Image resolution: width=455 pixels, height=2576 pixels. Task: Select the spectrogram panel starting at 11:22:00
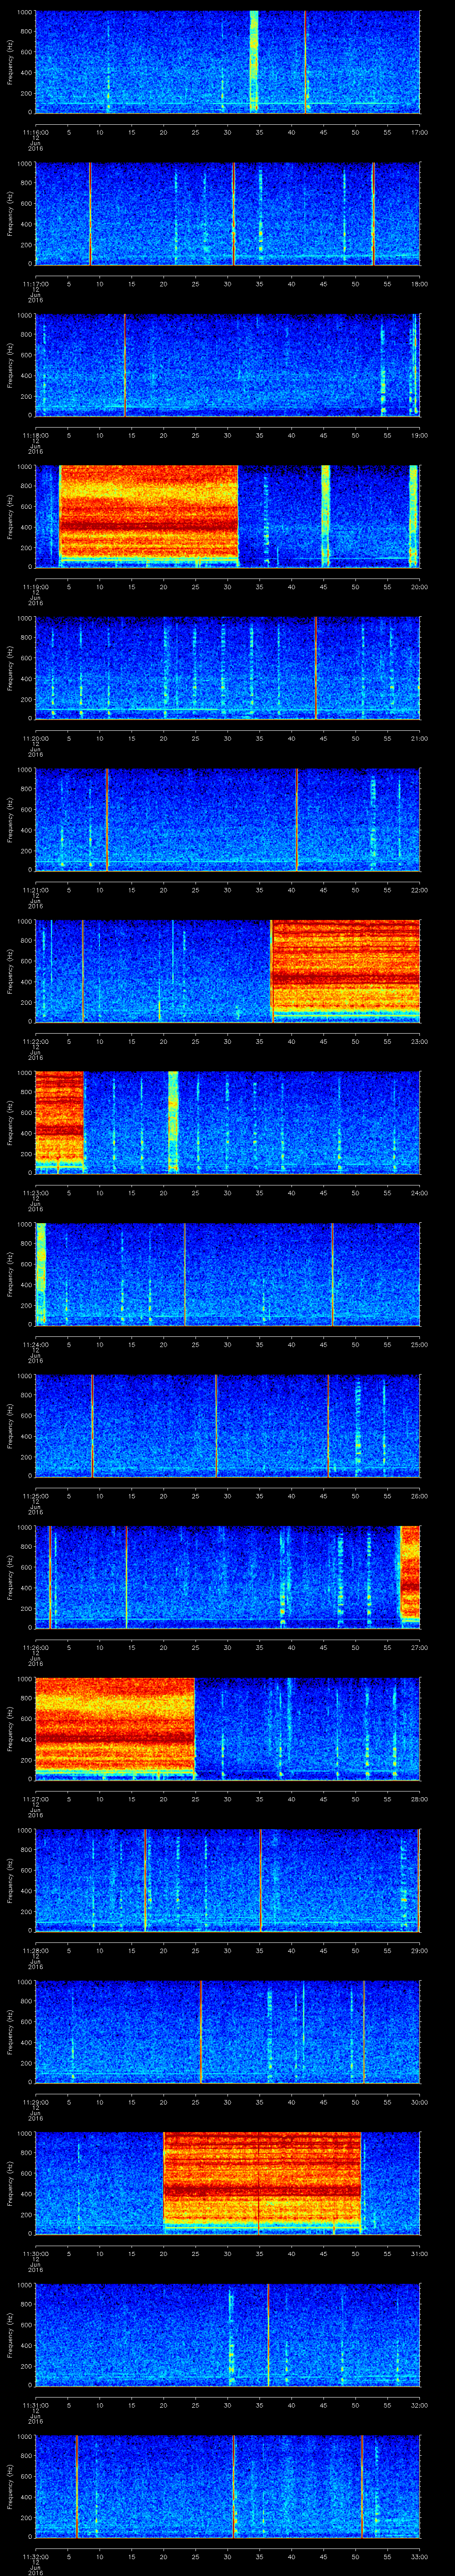227,971
